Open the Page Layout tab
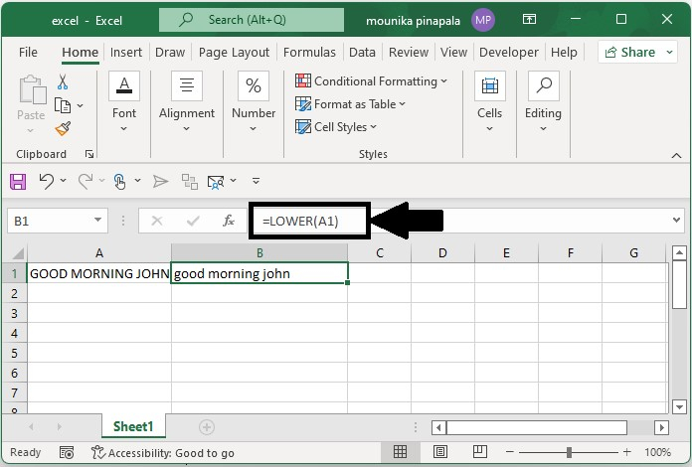 [x=234, y=52]
